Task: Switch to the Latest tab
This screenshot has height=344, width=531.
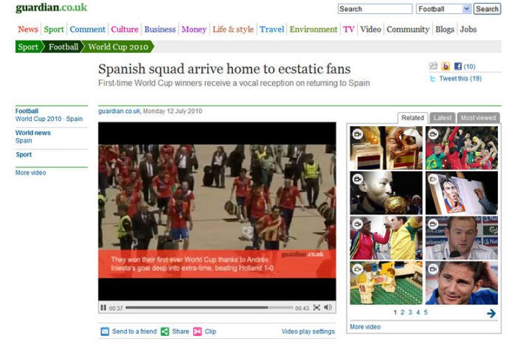Action: 442,118
